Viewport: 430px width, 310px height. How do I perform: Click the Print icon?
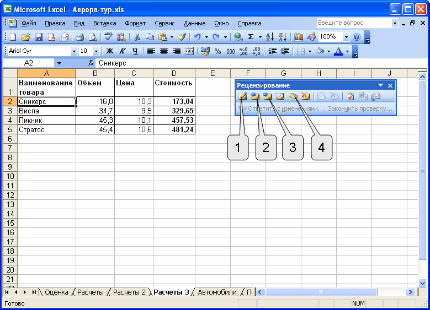(x=80, y=37)
